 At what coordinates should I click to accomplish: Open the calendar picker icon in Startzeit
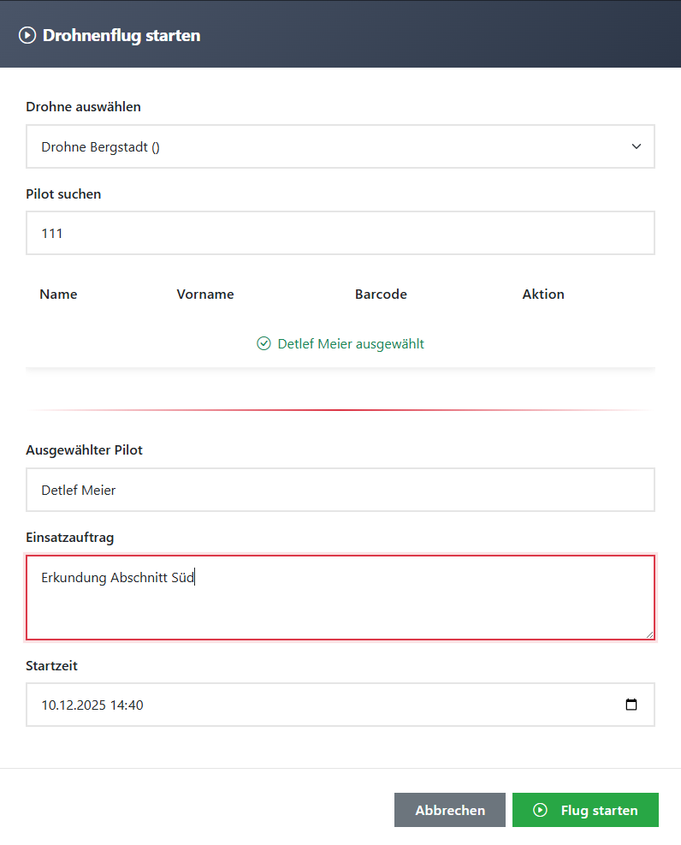coord(631,705)
